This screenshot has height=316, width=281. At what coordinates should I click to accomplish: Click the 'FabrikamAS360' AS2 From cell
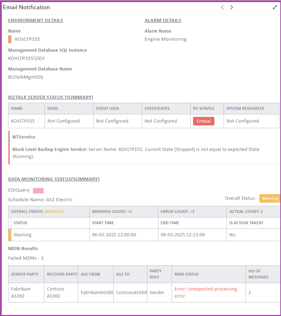click(96, 292)
